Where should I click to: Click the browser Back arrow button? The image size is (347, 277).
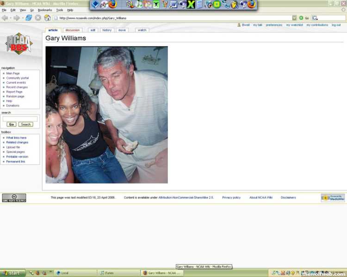click(x=5, y=18)
